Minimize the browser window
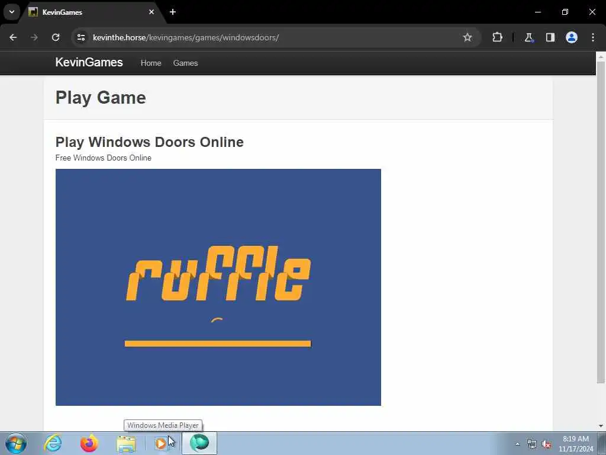 [x=537, y=12]
